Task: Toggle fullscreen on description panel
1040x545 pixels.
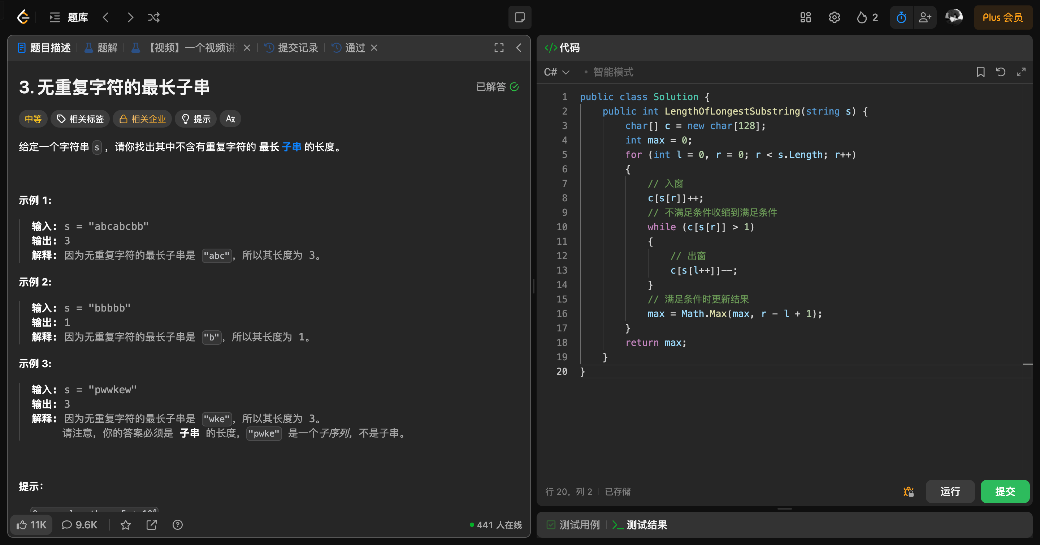Action: pos(499,48)
